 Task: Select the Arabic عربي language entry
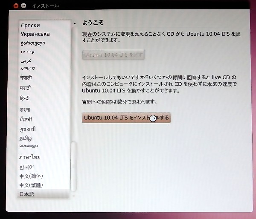point(26,61)
